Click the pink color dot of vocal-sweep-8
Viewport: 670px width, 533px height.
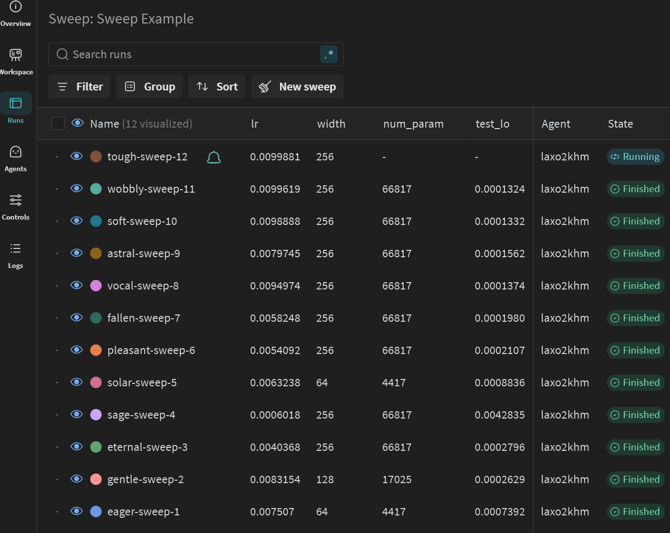(96, 286)
